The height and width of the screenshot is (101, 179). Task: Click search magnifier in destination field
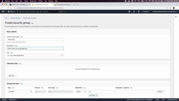[90, 92]
